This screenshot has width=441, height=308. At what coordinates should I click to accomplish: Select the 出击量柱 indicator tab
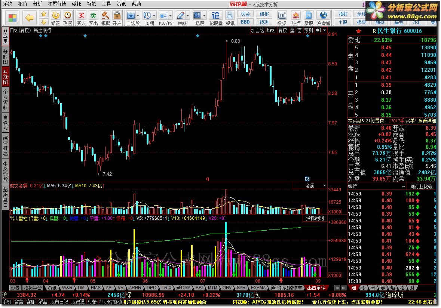point(316,288)
